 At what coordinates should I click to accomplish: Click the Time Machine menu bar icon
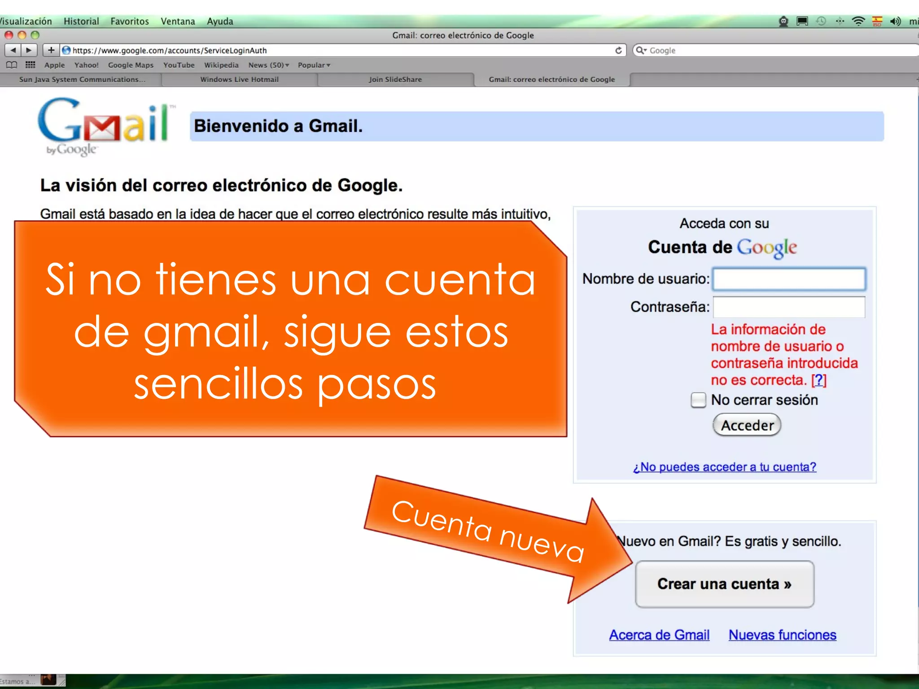coord(821,21)
